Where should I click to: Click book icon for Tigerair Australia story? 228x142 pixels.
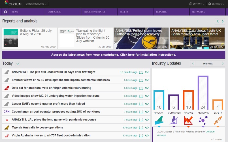click(141, 128)
